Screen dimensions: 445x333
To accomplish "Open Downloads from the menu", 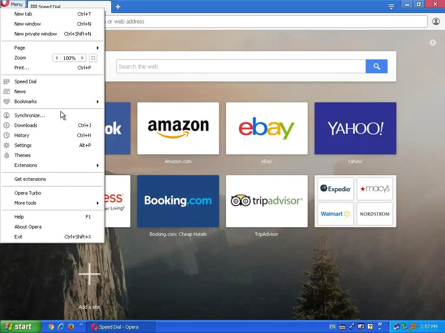I will point(53,125).
